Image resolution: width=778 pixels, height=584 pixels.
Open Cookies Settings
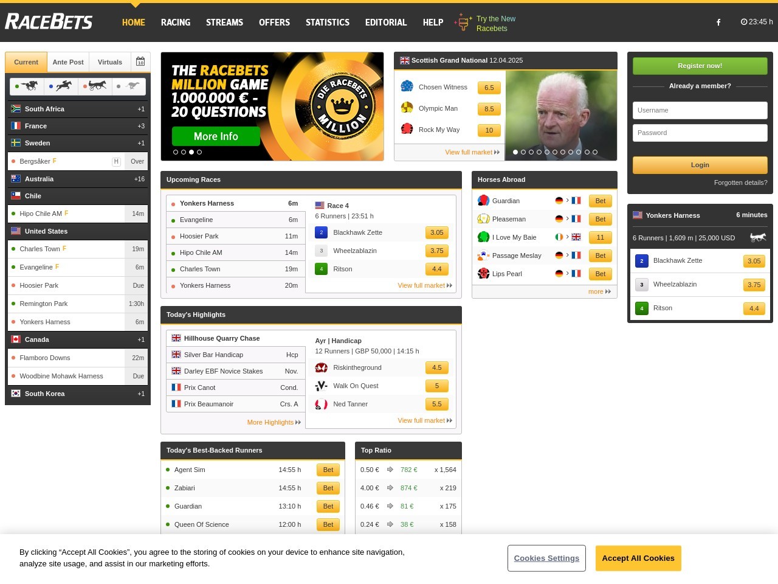[546, 558]
